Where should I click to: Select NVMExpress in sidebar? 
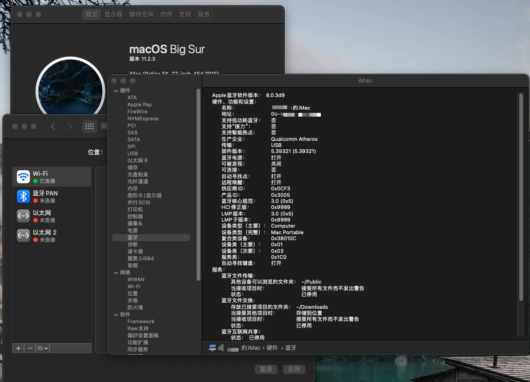143,118
